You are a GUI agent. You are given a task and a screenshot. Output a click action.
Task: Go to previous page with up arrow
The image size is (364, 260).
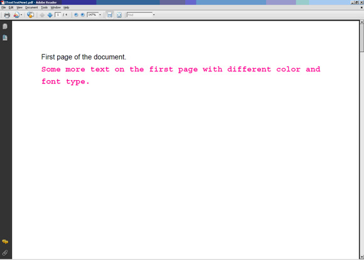coord(42,15)
